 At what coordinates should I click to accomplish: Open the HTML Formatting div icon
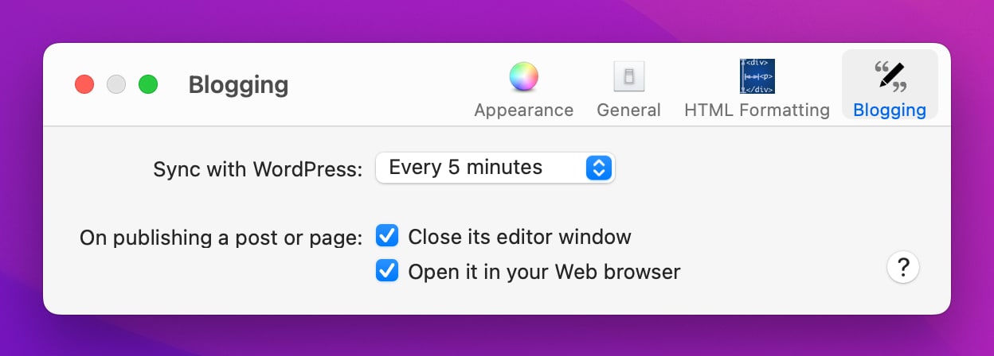pos(757,77)
